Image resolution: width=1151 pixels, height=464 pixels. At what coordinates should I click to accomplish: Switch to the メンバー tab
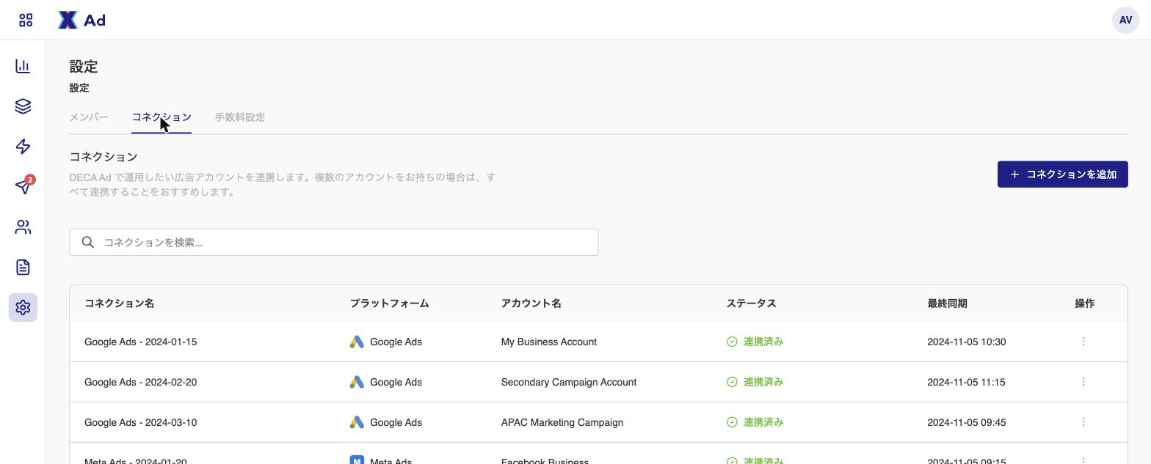coord(89,117)
